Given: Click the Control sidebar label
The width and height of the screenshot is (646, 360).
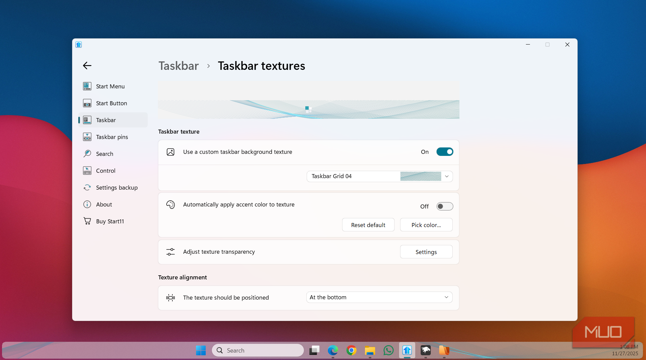Looking at the screenshot, I should 106,171.
